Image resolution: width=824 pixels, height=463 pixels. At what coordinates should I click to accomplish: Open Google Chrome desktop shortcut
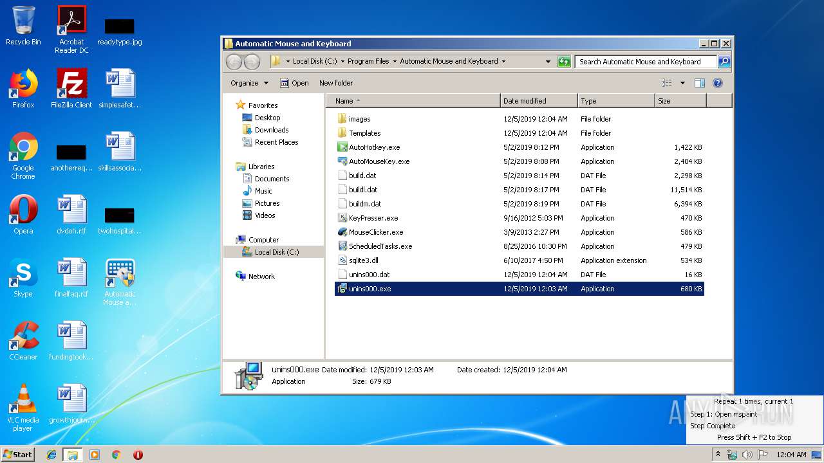tap(23, 156)
